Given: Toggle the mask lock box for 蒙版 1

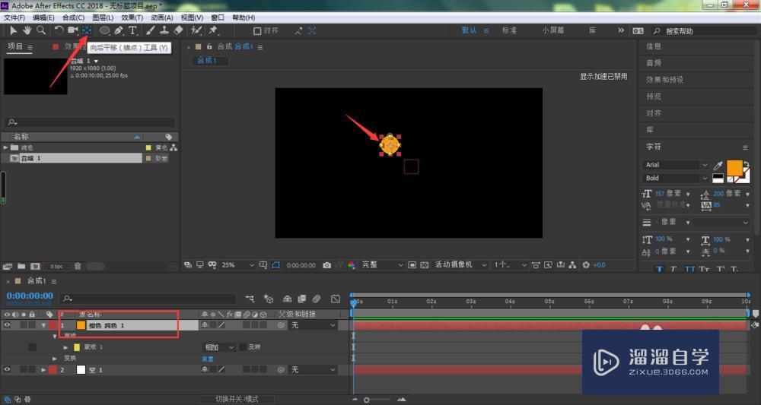Looking at the screenshot, I should (32, 346).
